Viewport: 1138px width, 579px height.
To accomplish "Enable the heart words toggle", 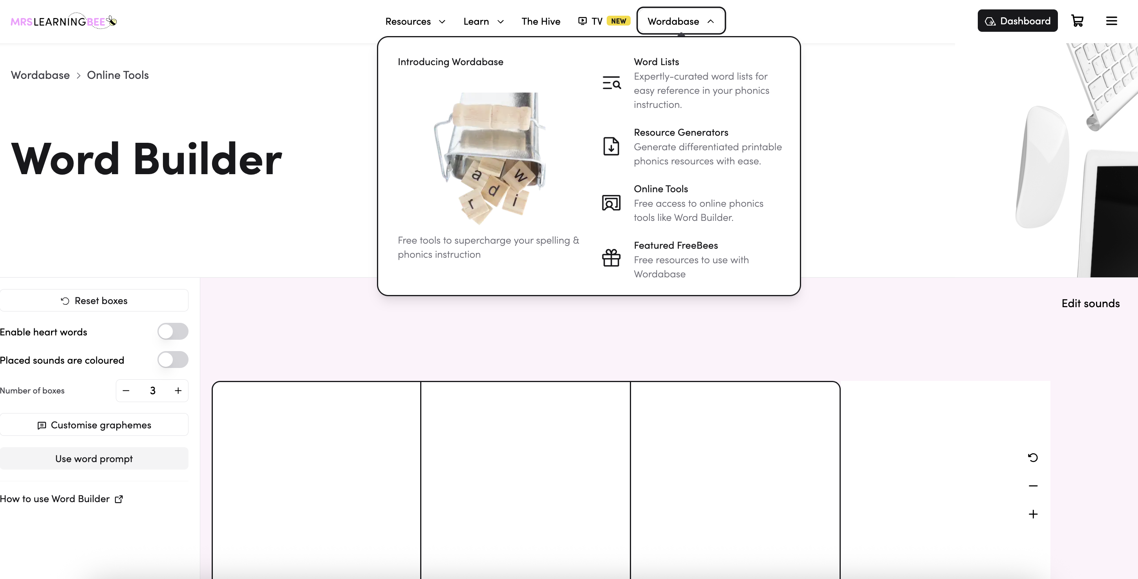I will 173,331.
